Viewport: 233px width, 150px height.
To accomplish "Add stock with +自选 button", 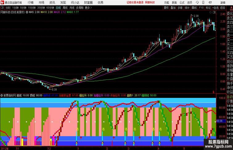I will [x=215, y=8].
